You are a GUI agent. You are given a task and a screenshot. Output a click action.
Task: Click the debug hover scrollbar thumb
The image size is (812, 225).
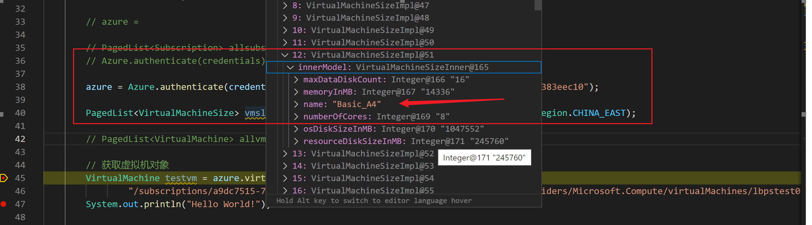pyautogui.click(x=538, y=5)
